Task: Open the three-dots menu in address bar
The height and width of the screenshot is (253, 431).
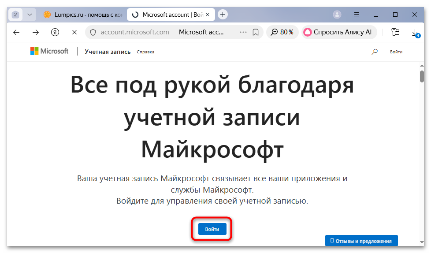Action: click(x=243, y=32)
